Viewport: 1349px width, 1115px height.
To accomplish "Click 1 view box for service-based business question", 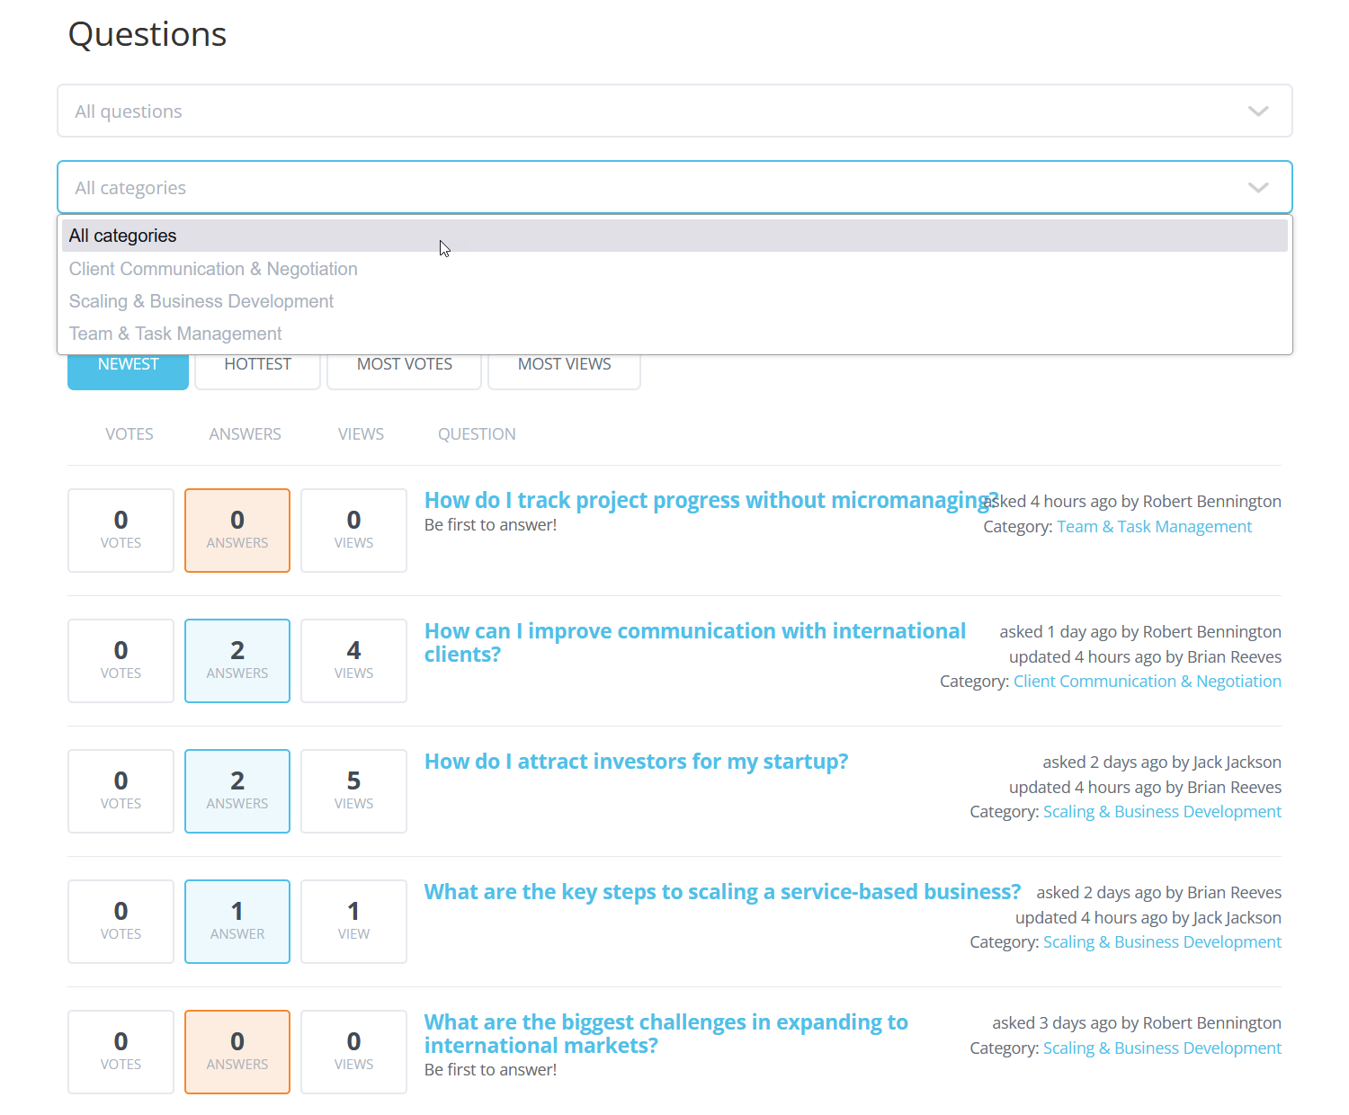I will click(353, 922).
